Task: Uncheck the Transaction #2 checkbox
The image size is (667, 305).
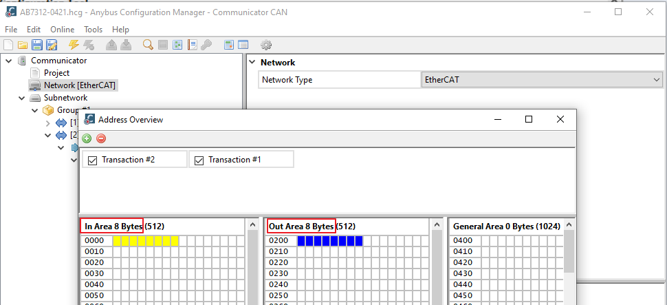Action: coord(91,160)
